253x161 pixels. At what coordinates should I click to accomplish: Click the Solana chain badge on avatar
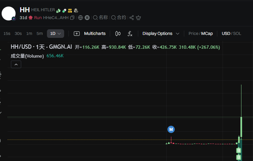coord(14,19)
